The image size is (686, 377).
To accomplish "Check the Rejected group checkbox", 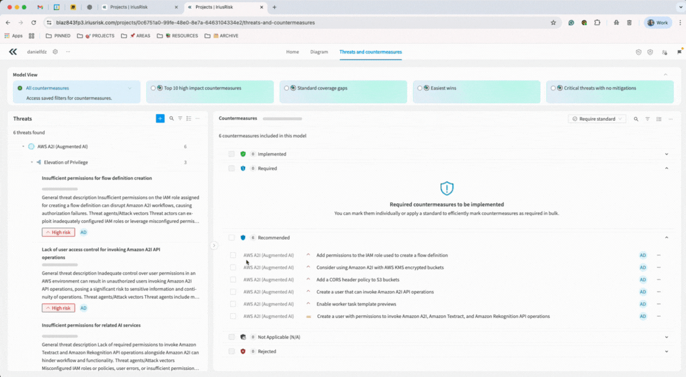I will click(231, 351).
